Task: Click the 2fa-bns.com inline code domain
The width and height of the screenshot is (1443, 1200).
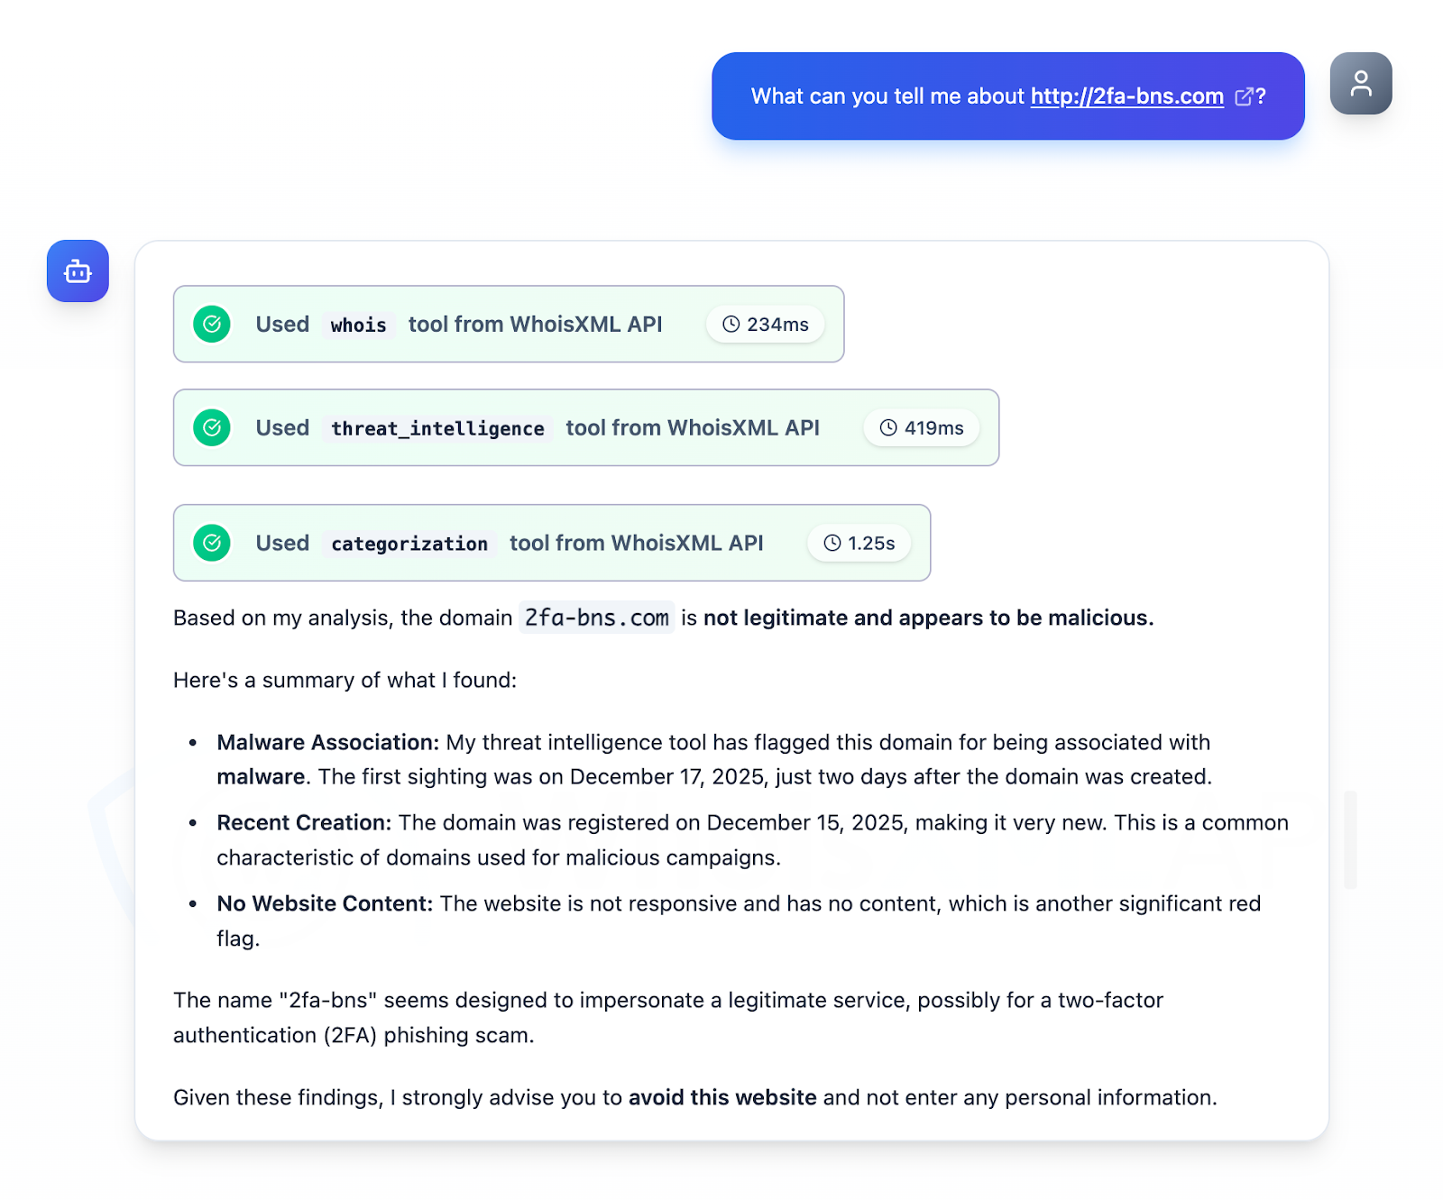Action: click(x=596, y=618)
